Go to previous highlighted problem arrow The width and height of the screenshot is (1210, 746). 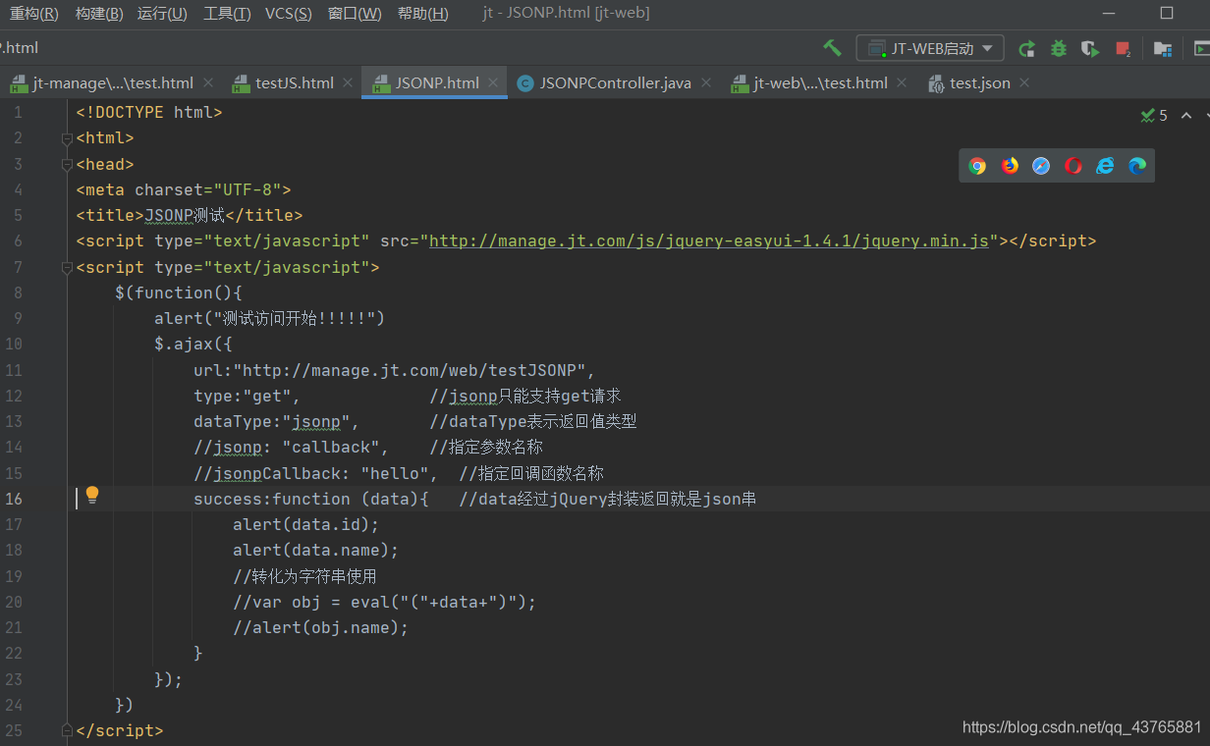[1185, 116]
